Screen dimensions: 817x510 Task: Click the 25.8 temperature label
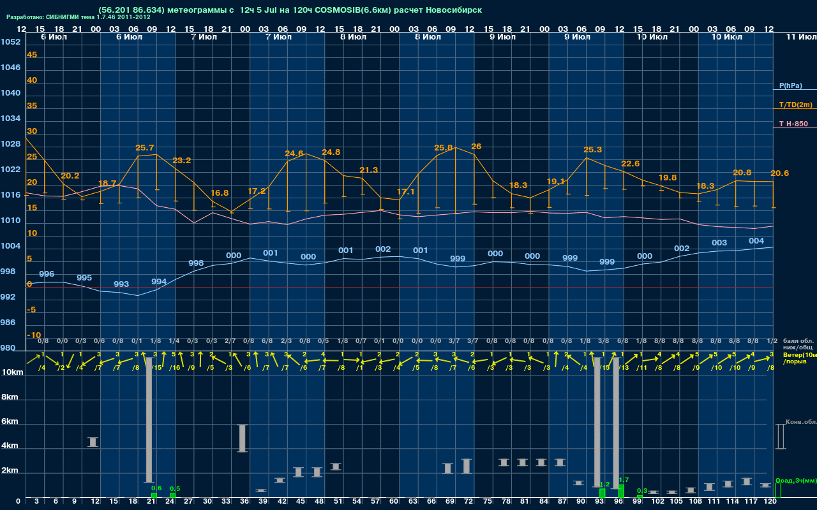(x=444, y=148)
